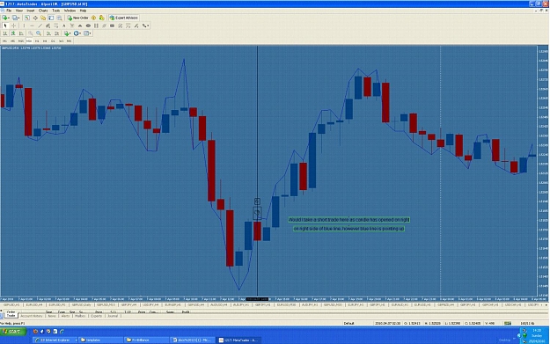550x344 pixels.
Task: Switch timeframe to MN
Action: [x=69, y=41]
